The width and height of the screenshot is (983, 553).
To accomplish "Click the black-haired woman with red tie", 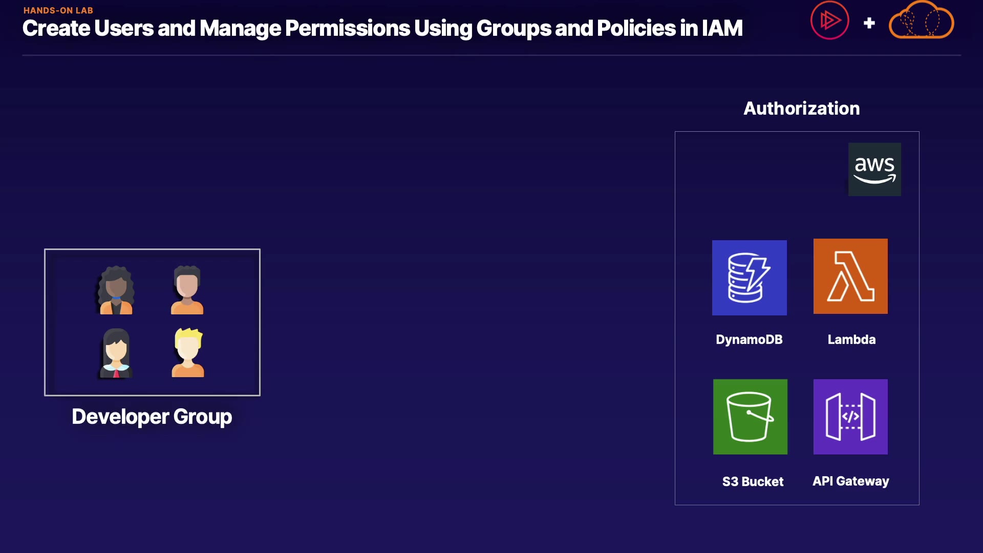I will [116, 353].
